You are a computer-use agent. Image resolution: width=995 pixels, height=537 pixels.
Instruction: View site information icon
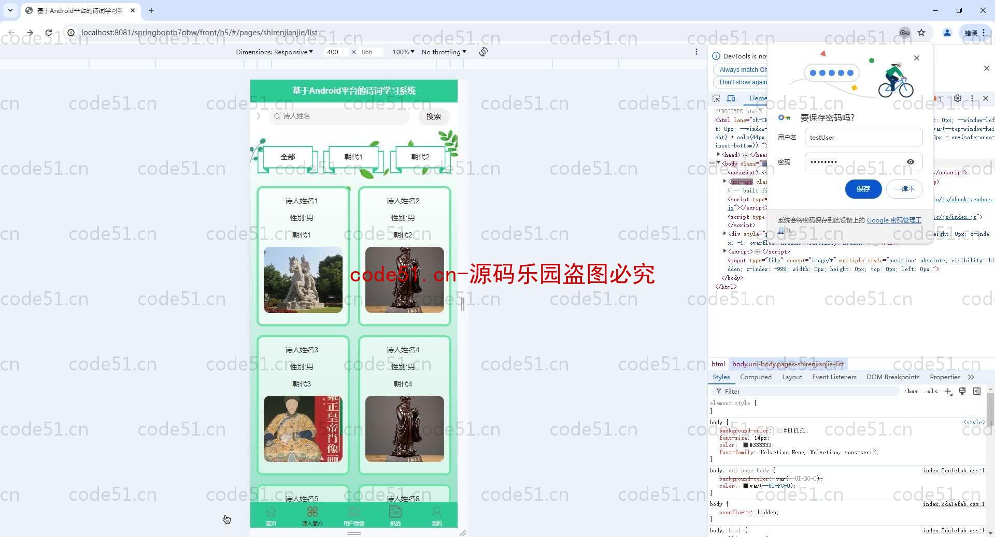(x=71, y=33)
